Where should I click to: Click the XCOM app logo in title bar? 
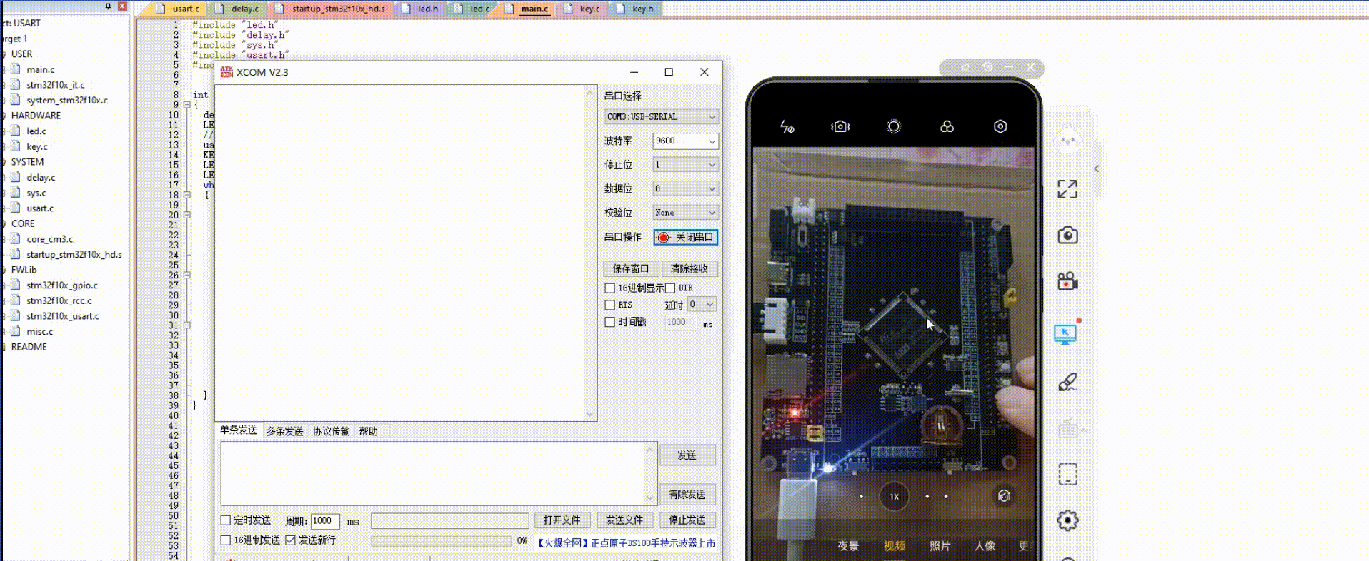(x=226, y=72)
